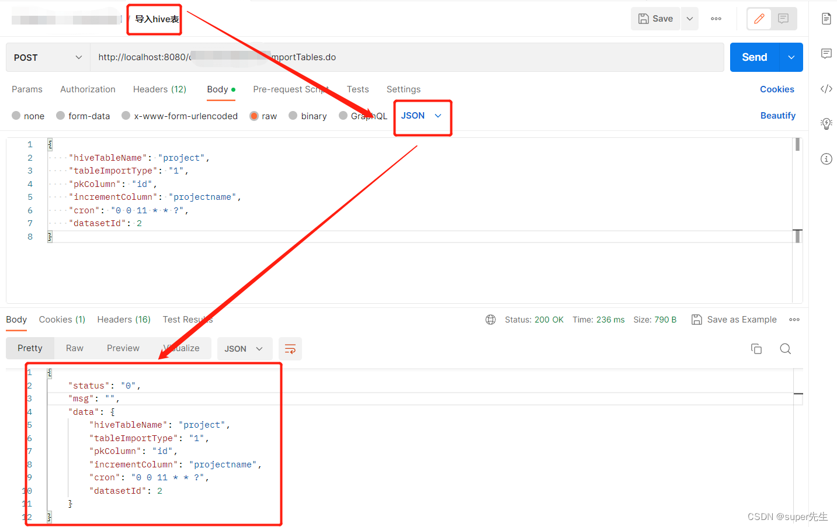Select the Raw response view

coord(74,348)
